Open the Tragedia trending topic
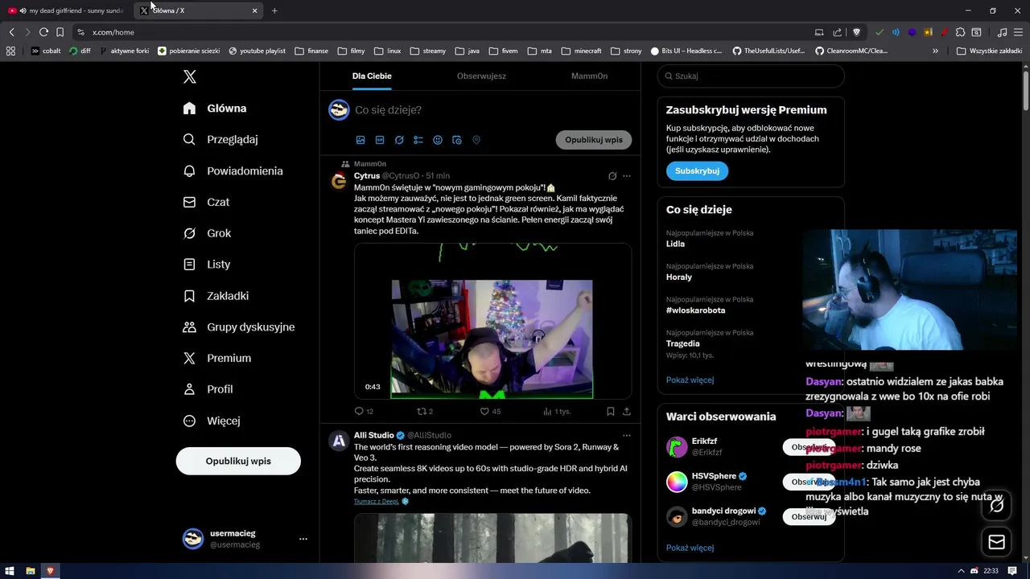Image resolution: width=1030 pixels, height=579 pixels. click(x=683, y=343)
